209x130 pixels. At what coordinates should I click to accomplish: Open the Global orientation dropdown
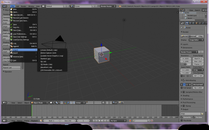[x=80, y=103]
